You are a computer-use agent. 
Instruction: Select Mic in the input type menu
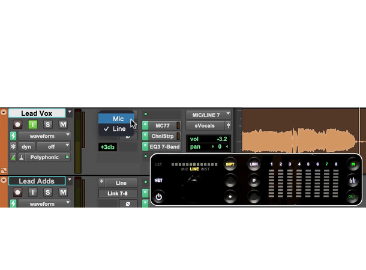click(x=116, y=119)
